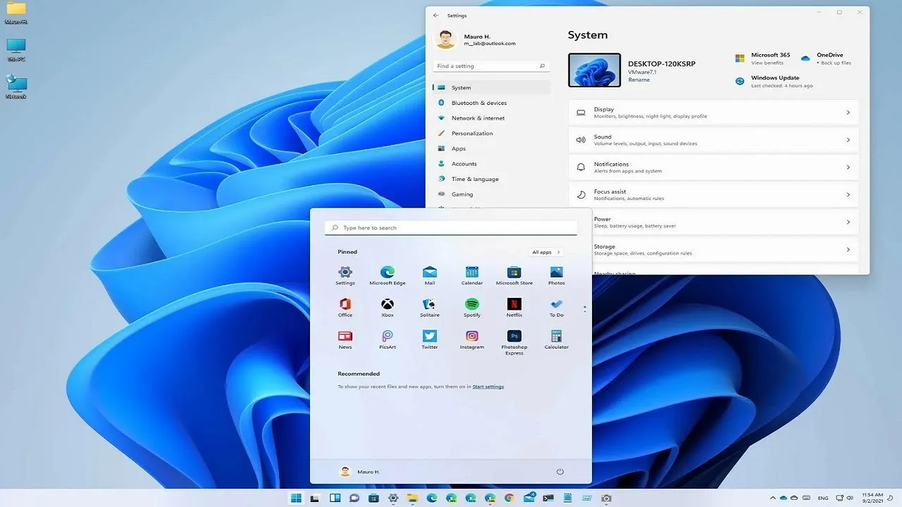Open Twitter from the pinned apps
This screenshot has width=902, height=507.
[430, 339]
